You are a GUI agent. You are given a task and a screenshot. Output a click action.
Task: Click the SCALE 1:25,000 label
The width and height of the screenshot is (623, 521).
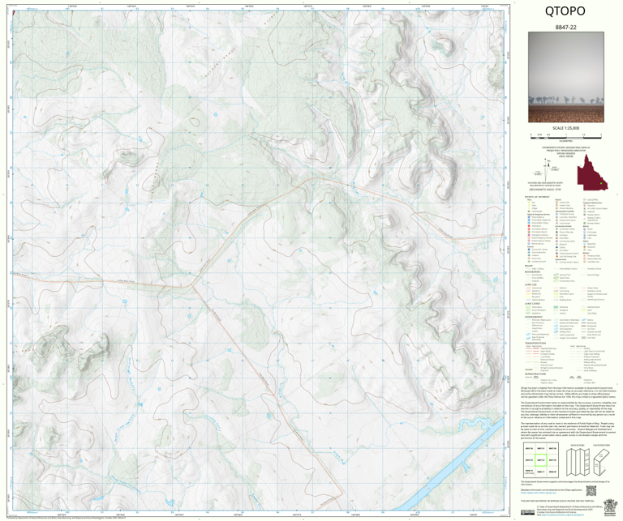tap(565, 128)
